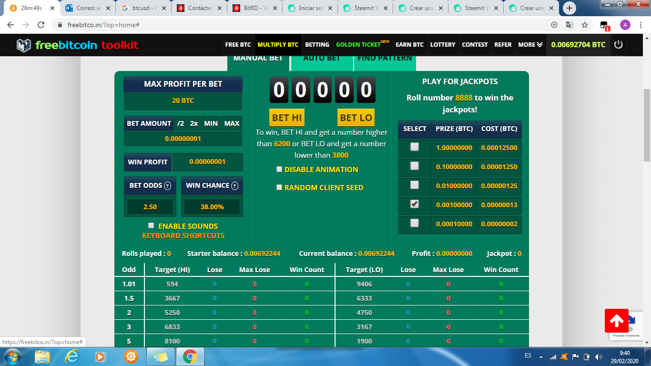This screenshot has width=651, height=366.
Task: Turn on the Enable Sounds checkbox
Action: pyautogui.click(x=151, y=225)
